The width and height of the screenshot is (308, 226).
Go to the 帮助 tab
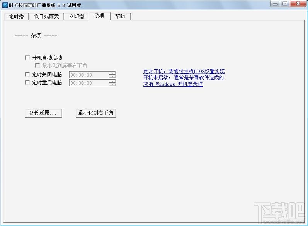tap(120, 16)
